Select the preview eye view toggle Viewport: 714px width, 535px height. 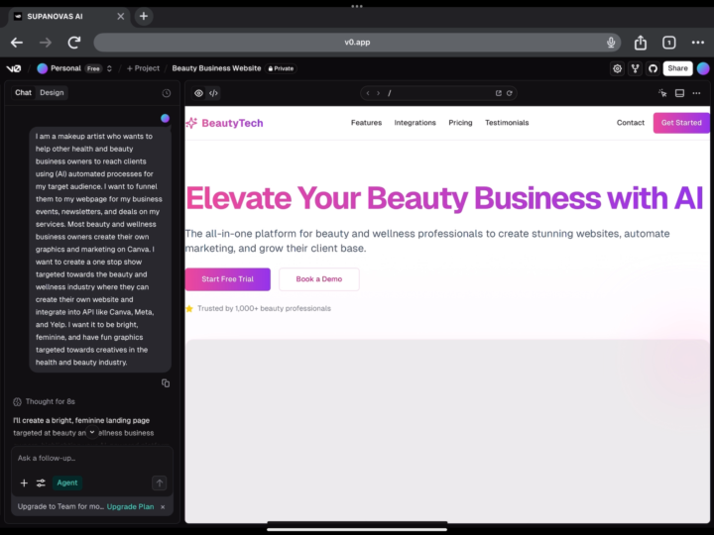(x=198, y=93)
